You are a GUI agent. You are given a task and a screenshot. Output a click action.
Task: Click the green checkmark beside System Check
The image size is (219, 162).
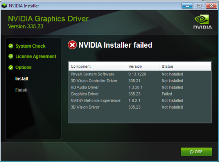click(x=11, y=46)
